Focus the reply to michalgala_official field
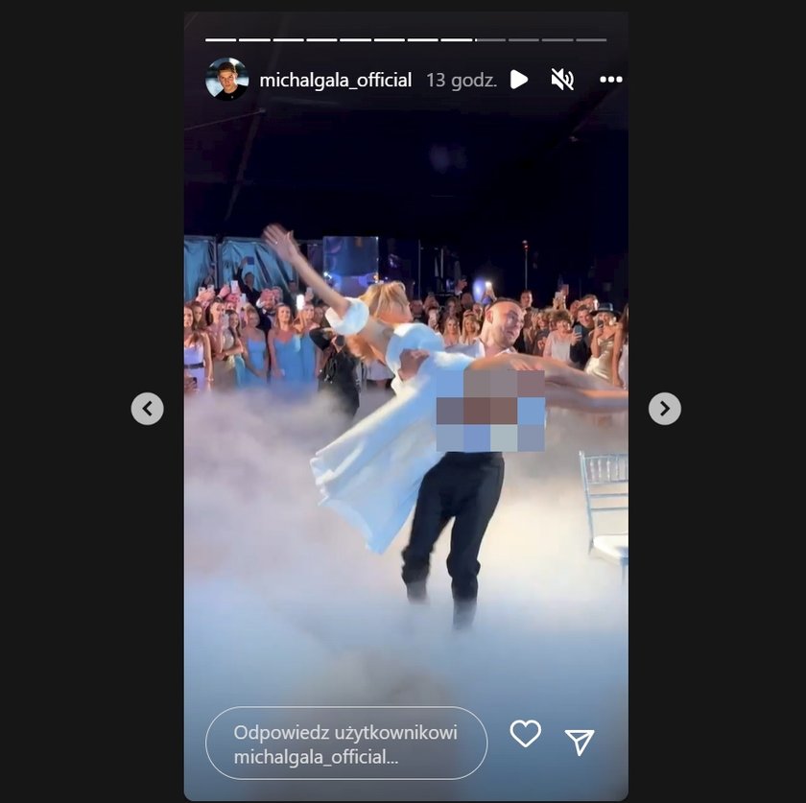Screen dimensions: 806x803 click(x=346, y=744)
